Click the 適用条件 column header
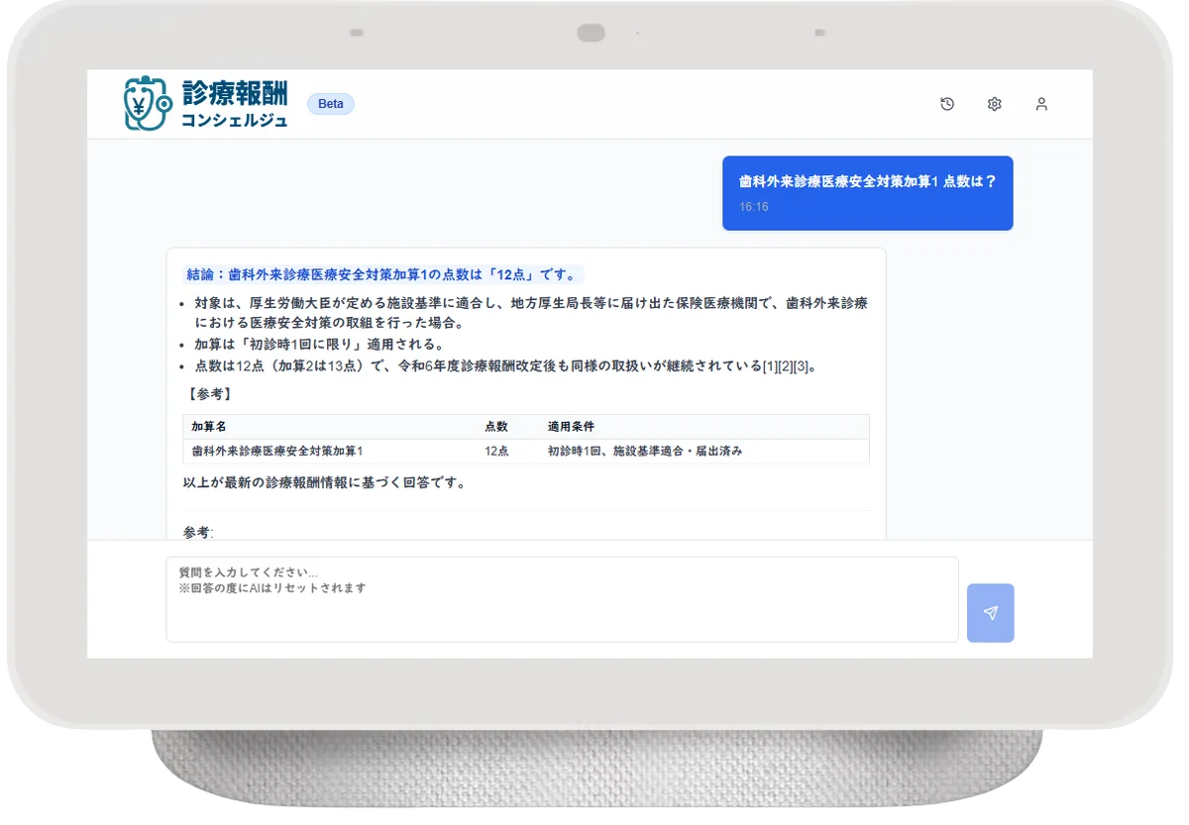The image size is (1189, 825). click(572, 426)
